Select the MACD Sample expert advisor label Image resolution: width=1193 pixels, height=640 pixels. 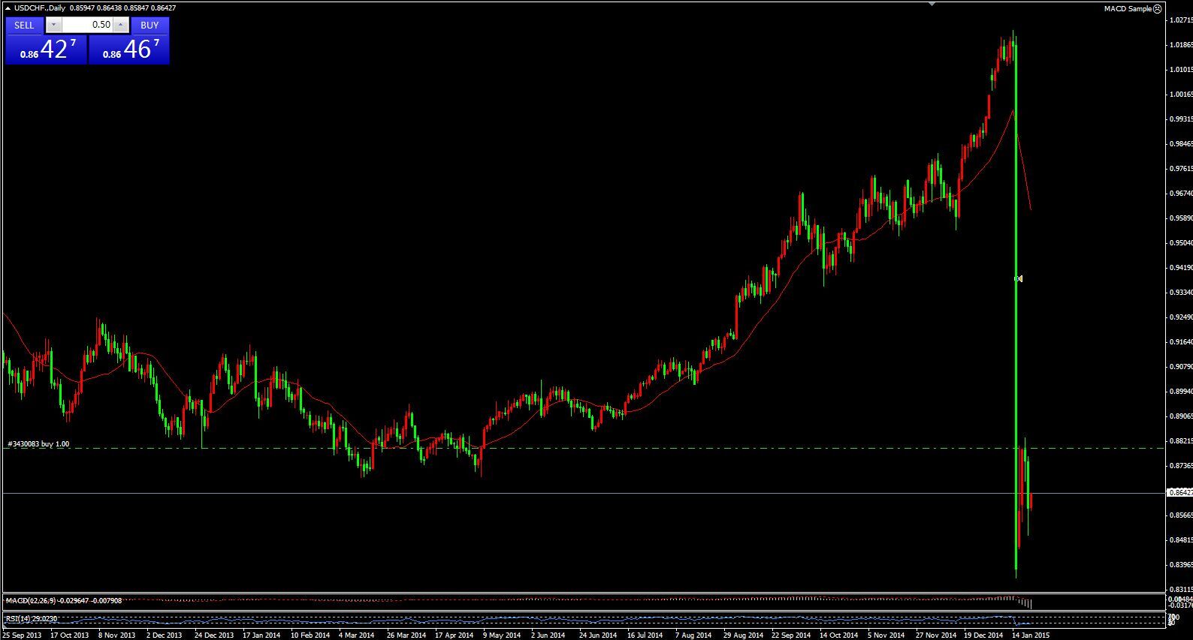click(x=1127, y=9)
